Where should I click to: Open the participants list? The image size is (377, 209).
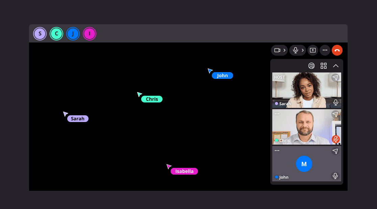point(311,66)
